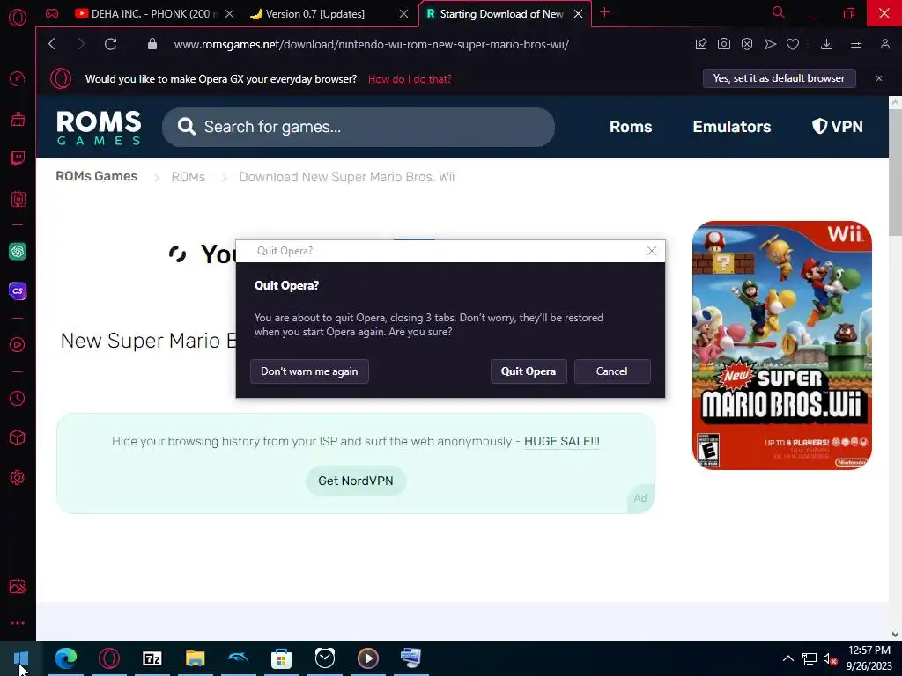The width and height of the screenshot is (902, 676).
Task: Open the HUGE SALE!!! link
Action: click(561, 442)
